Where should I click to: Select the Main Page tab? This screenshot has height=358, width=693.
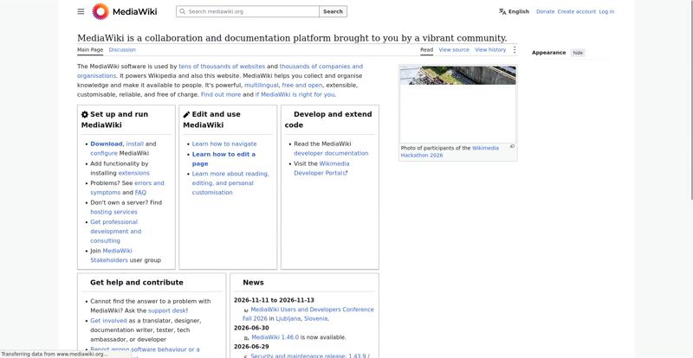click(x=90, y=50)
